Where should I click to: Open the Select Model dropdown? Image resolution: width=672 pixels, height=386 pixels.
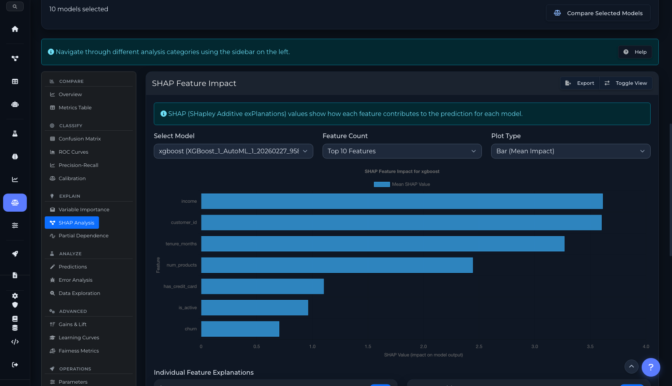tap(233, 151)
